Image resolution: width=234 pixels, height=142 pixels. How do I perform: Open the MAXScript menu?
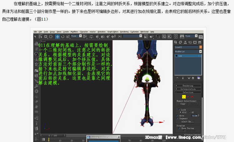[144, 32]
